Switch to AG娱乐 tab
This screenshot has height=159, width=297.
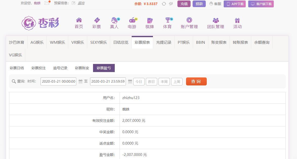tap(37, 42)
